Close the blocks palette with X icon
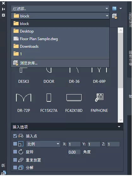This screenshot has width=132, height=176. coord(3,3)
